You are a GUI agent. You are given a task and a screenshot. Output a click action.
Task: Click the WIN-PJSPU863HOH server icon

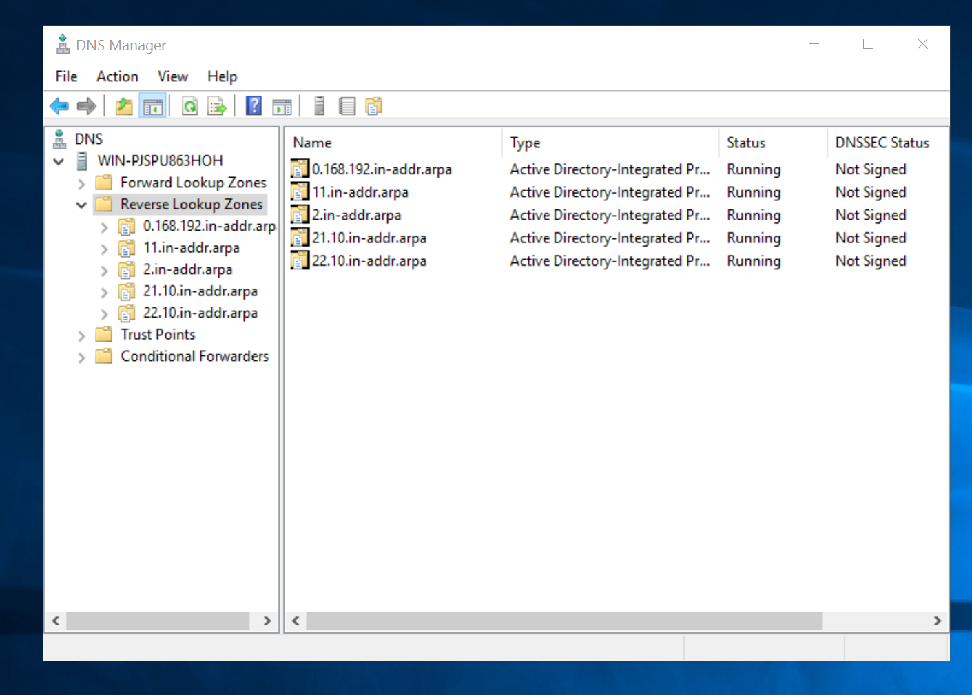82,160
